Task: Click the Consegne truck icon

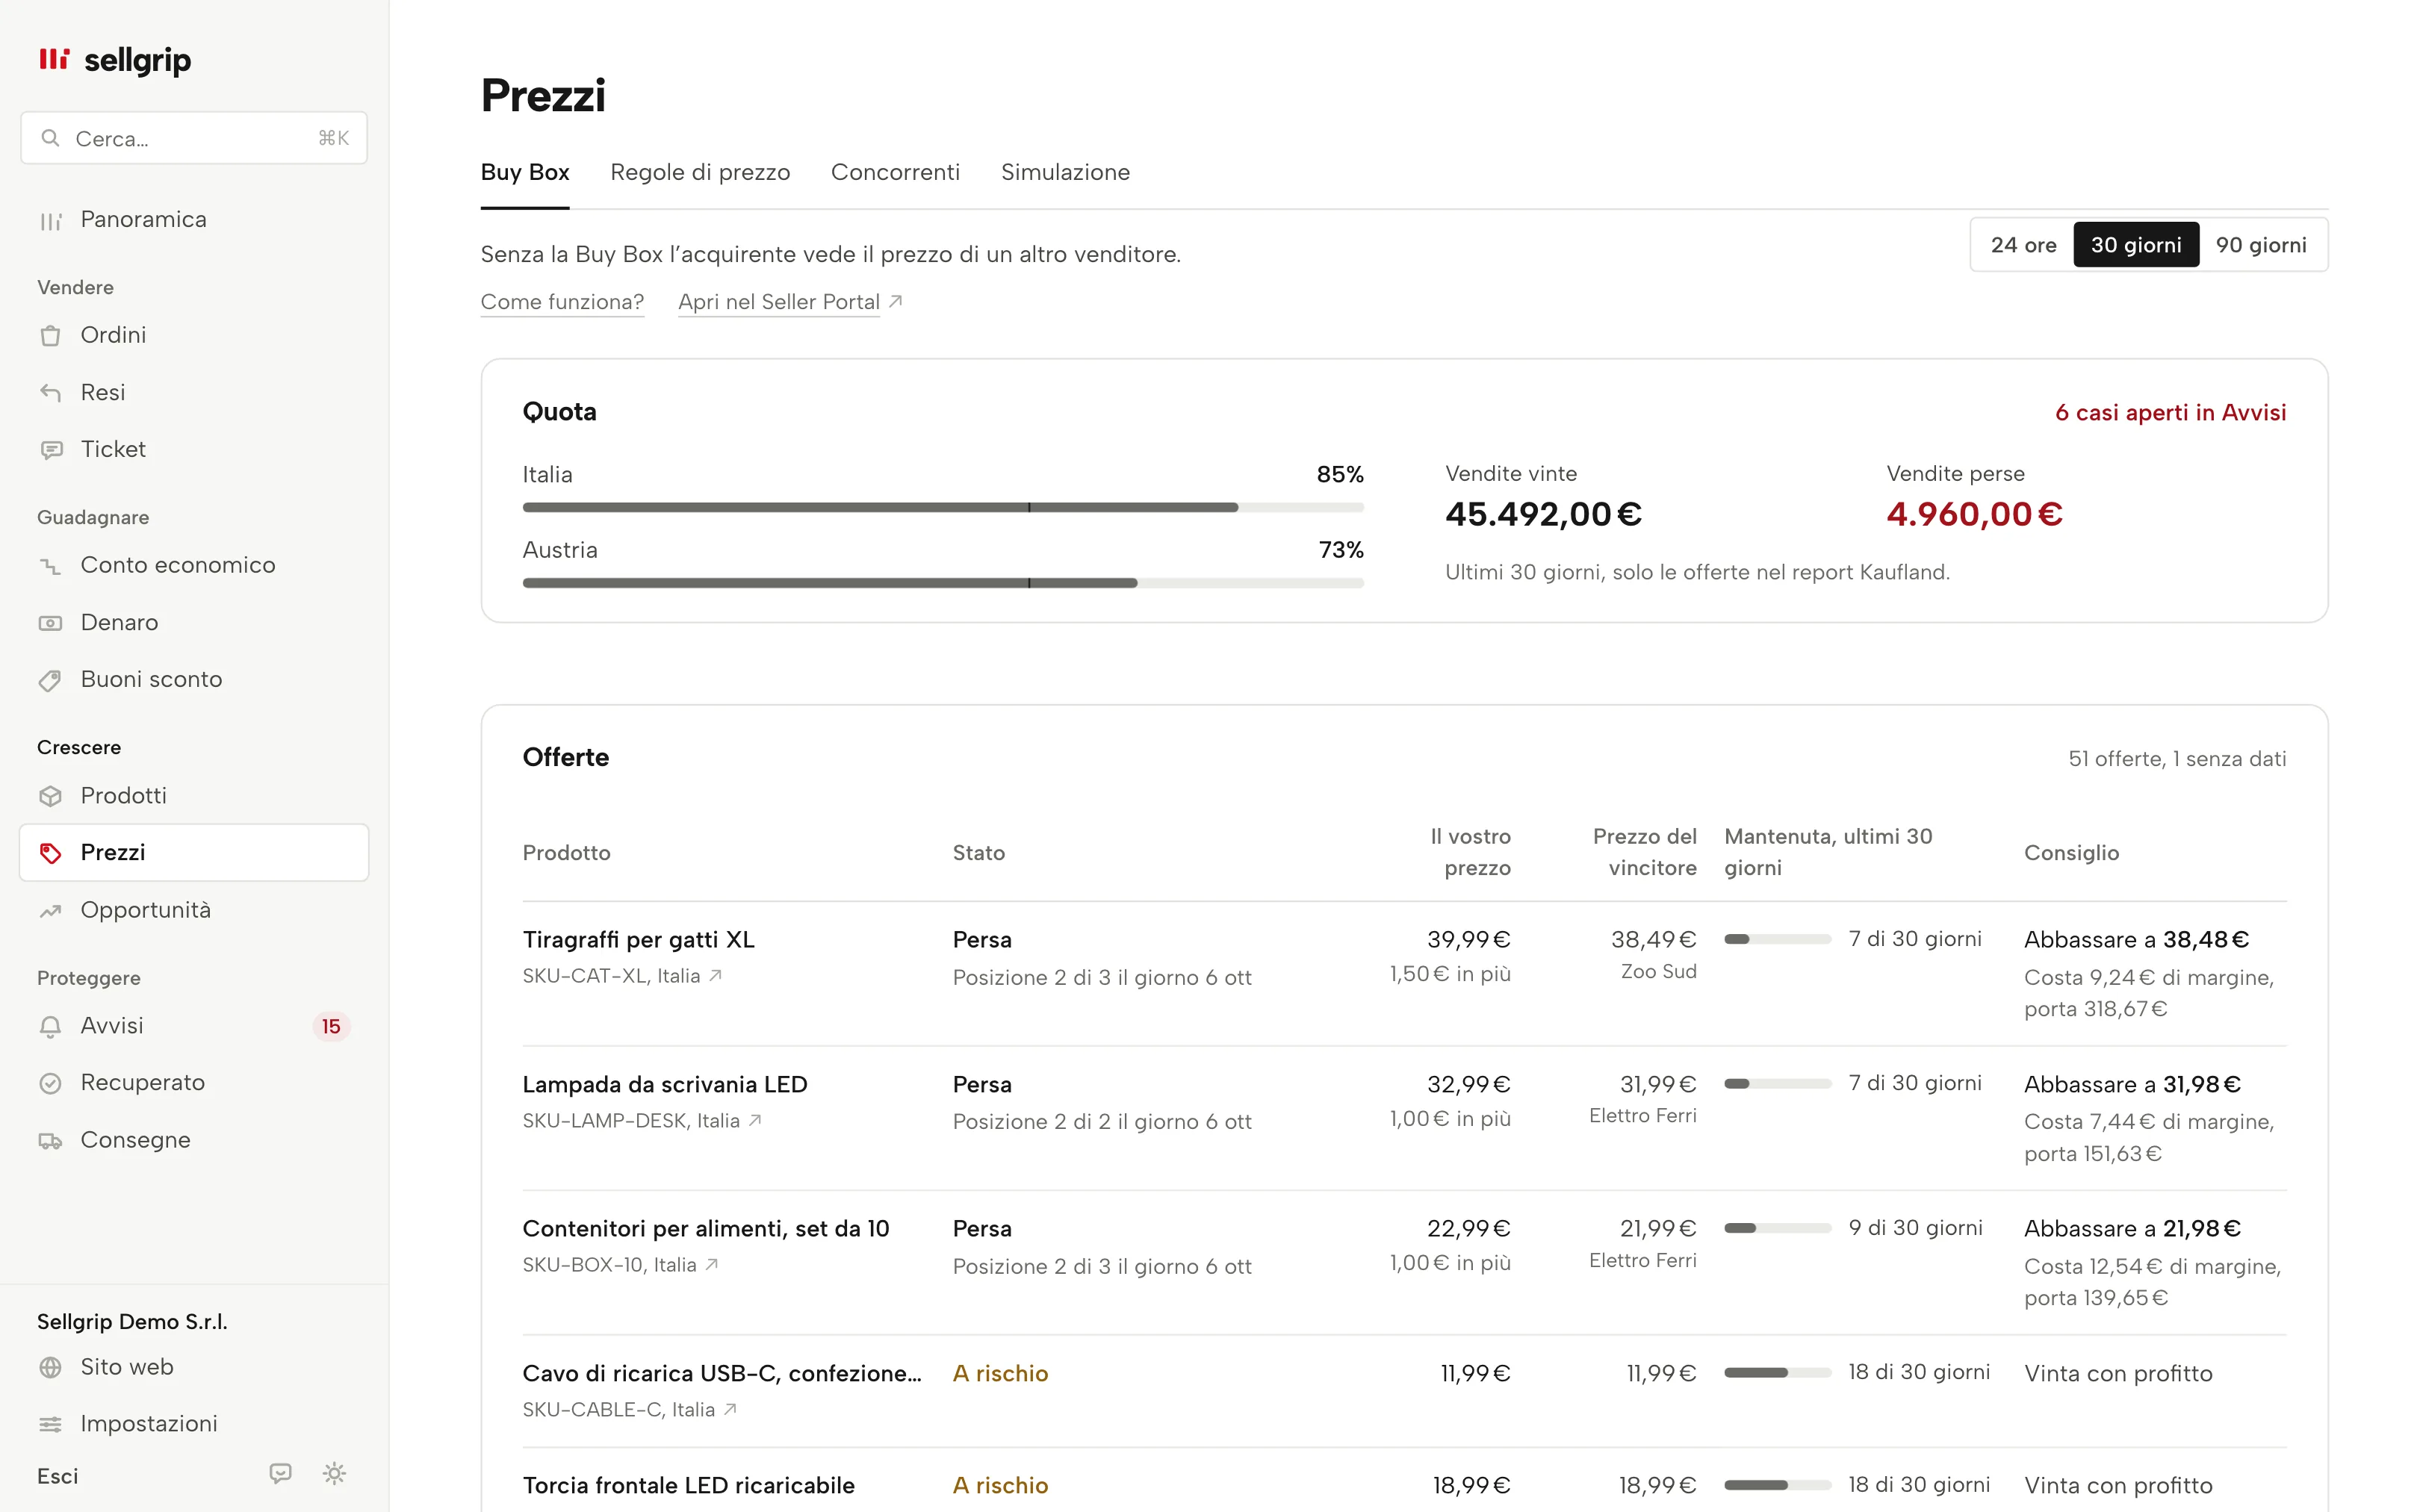Action: 50,1141
